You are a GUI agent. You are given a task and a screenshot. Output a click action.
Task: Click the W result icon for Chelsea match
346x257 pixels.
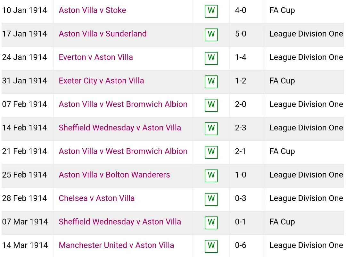click(x=211, y=199)
